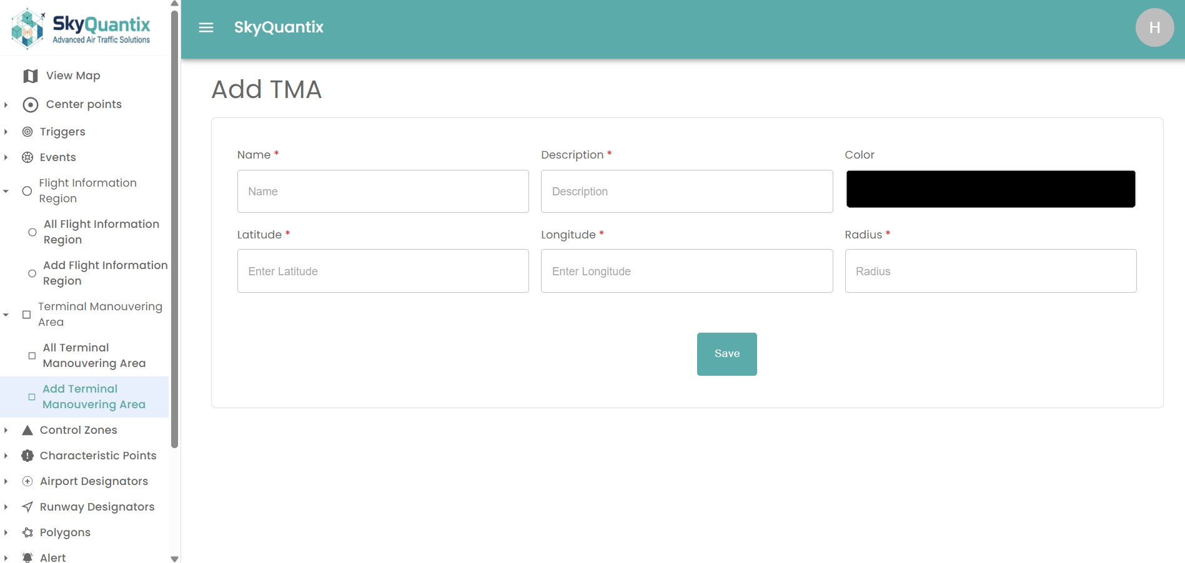The height and width of the screenshot is (563, 1185).
Task: Collapse the Flight Information Region section
Action: [6, 191]
